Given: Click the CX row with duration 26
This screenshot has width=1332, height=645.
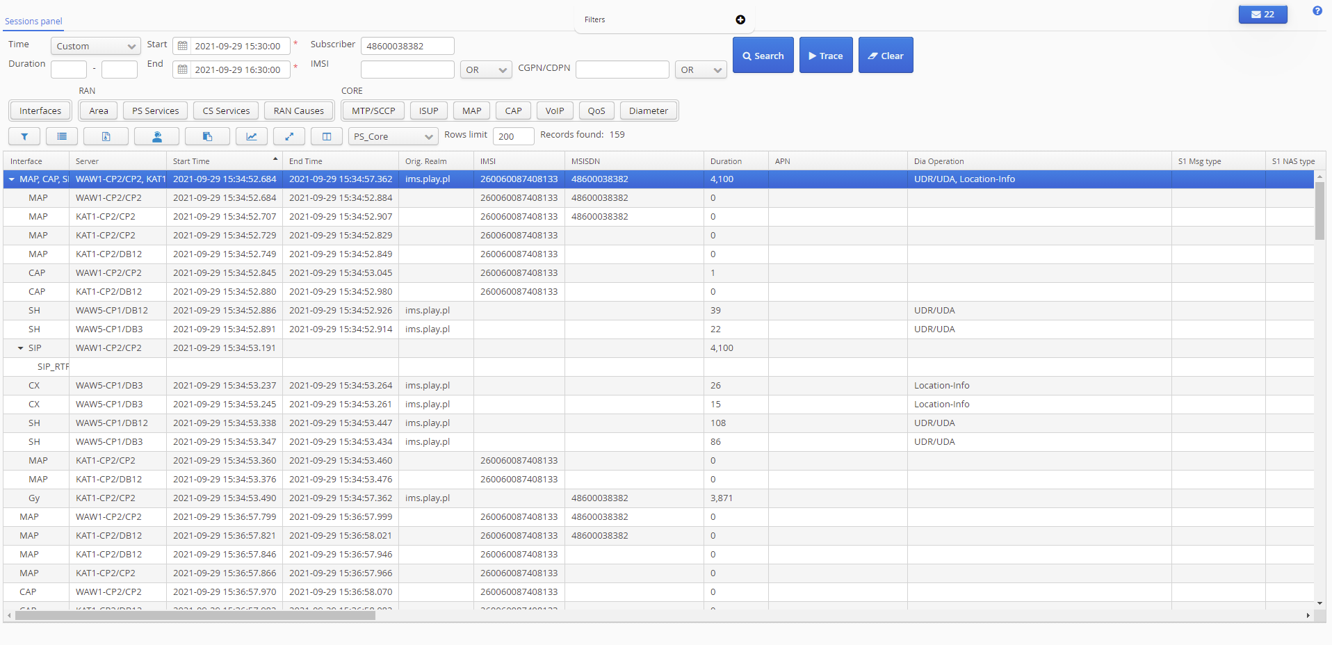Looking at the screenshot, I should tap(658, 386).
